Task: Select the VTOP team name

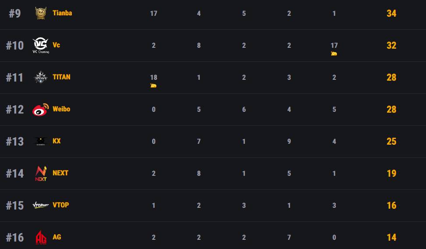Action: [x=60, y=205]
